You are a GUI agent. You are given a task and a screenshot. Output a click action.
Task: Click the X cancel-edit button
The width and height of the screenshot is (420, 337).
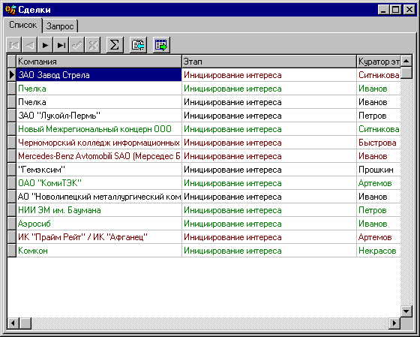(x=93, y=45)
